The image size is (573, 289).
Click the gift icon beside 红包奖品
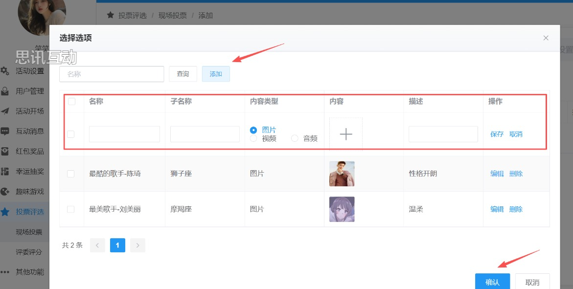click(5, 151)
